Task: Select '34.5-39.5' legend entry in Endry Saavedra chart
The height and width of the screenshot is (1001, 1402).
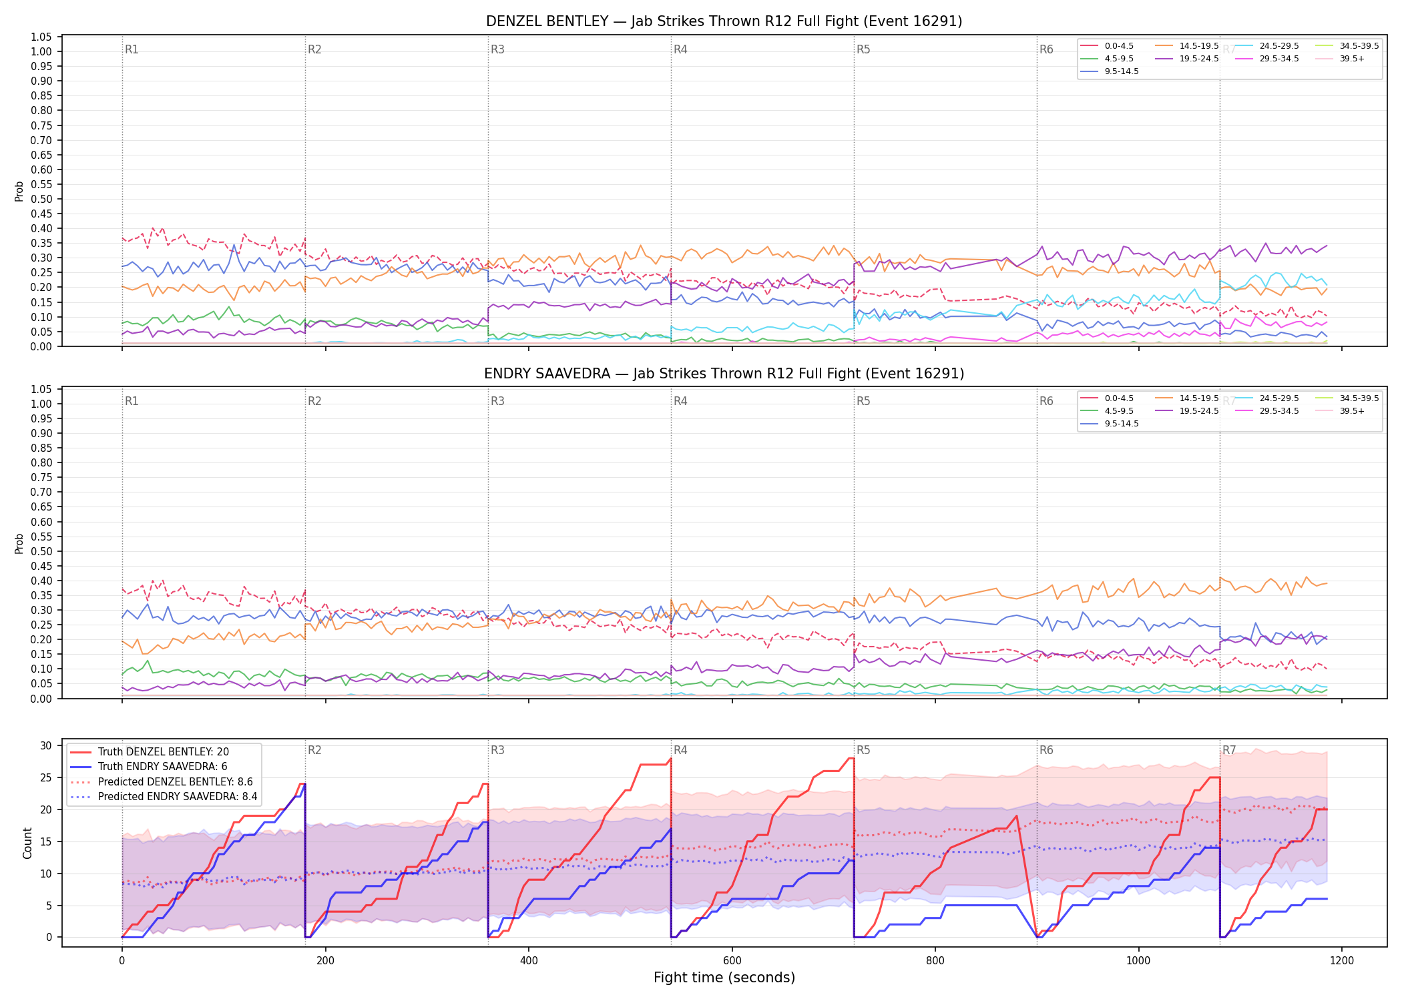Action: point(1347,398)
